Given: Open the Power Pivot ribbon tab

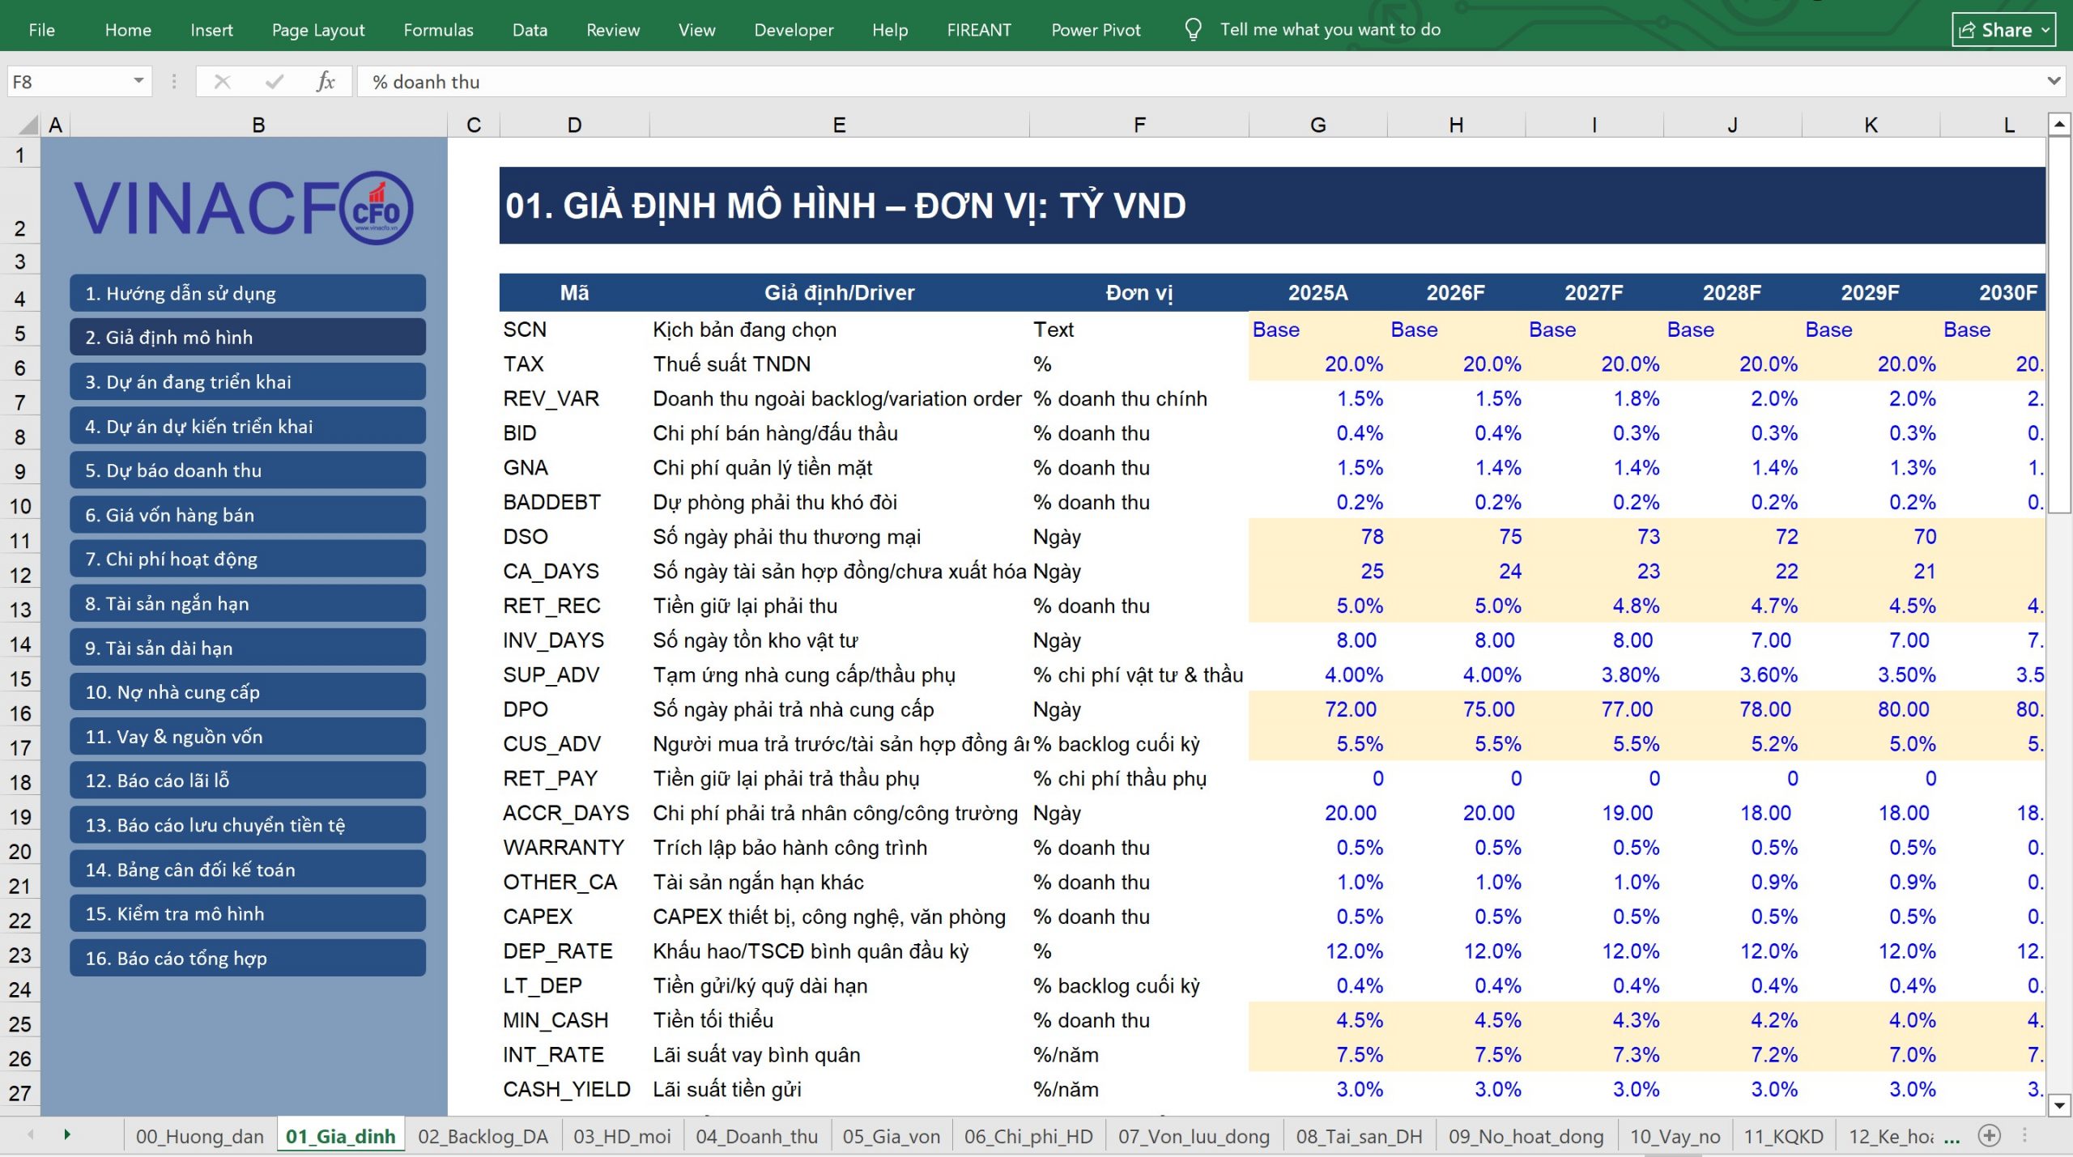Looking at the screenshot, I should (x=1096, y=30).
